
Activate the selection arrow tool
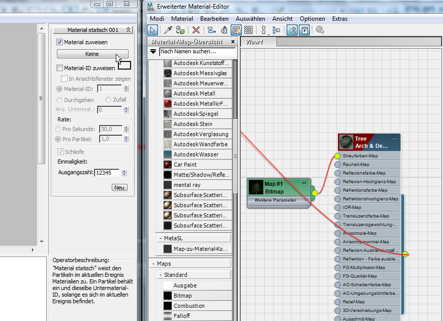coord(152,30)
